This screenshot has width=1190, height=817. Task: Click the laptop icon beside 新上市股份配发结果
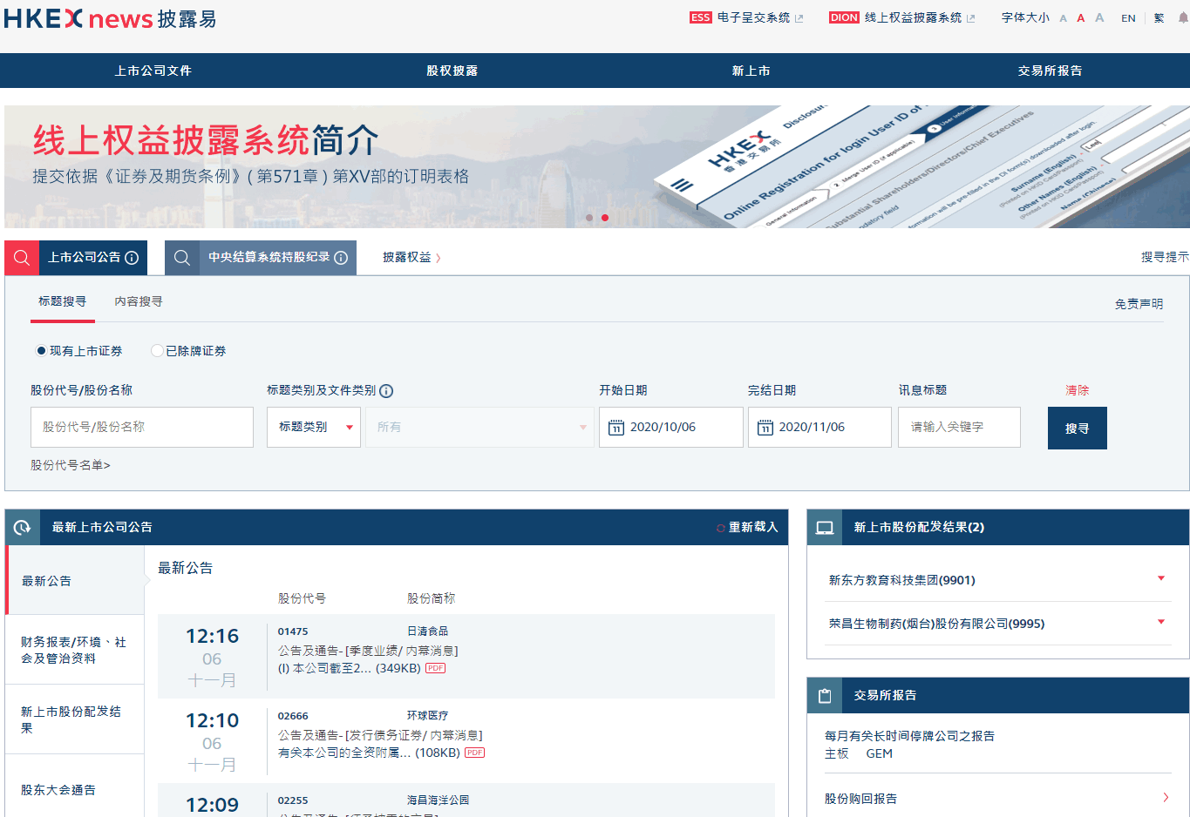point(825,527)
